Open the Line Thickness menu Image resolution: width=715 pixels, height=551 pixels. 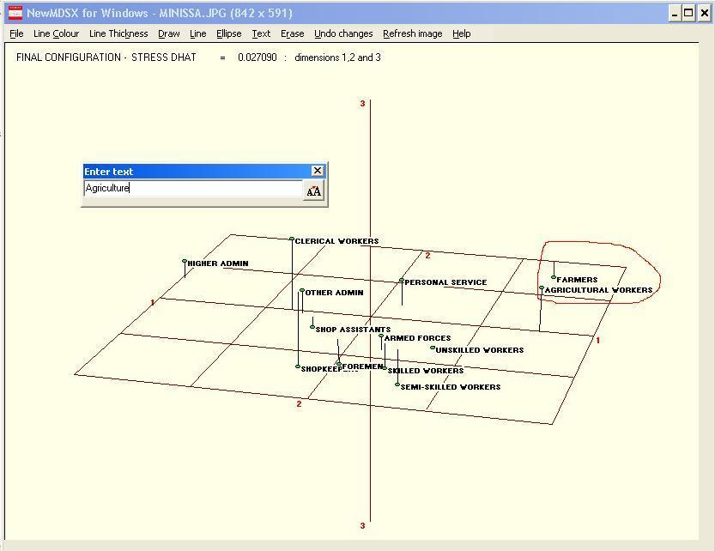(x=118, y=33)
